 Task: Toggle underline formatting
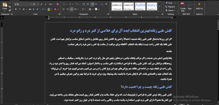(x=24, y=9)
